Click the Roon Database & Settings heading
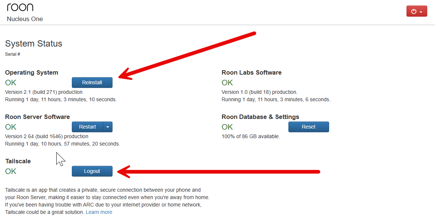This screenshot has width=435, height=222. coord(260,117)
